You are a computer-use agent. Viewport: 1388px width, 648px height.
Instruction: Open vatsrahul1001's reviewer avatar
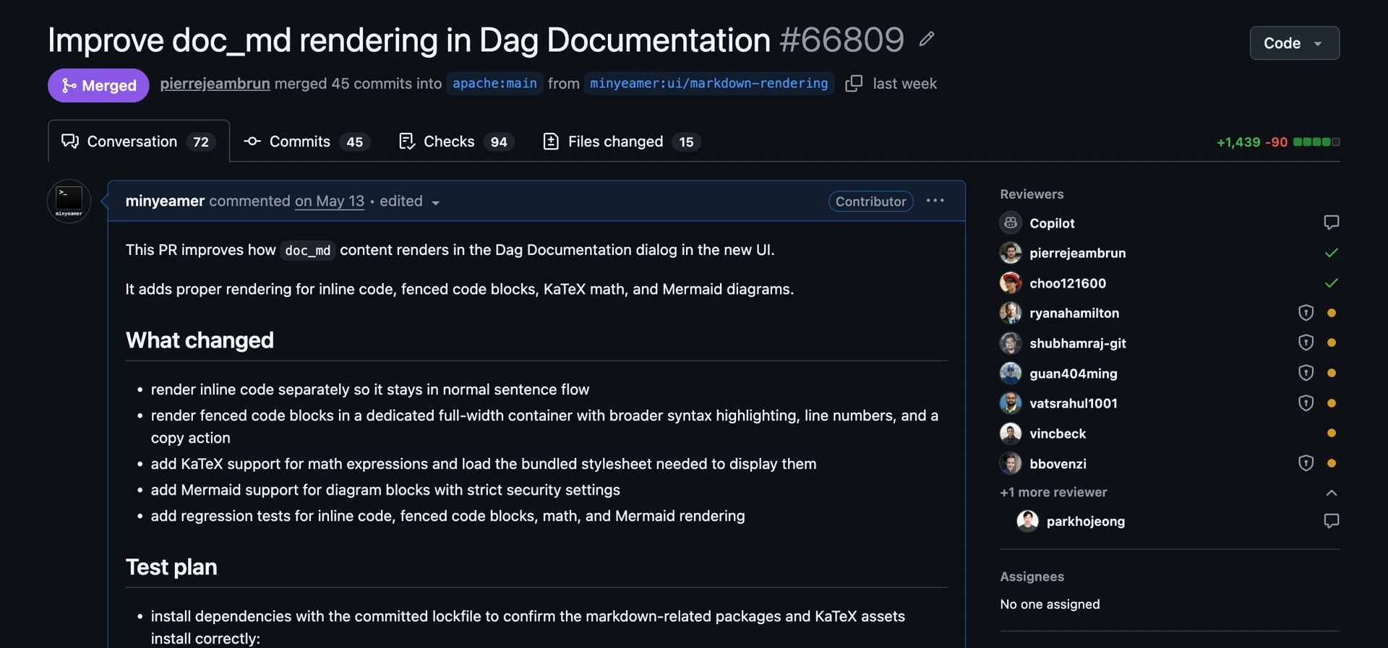[1011, 403]
